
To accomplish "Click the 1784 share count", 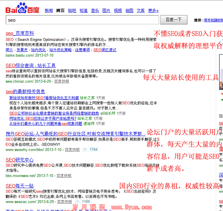I will 93,150.
